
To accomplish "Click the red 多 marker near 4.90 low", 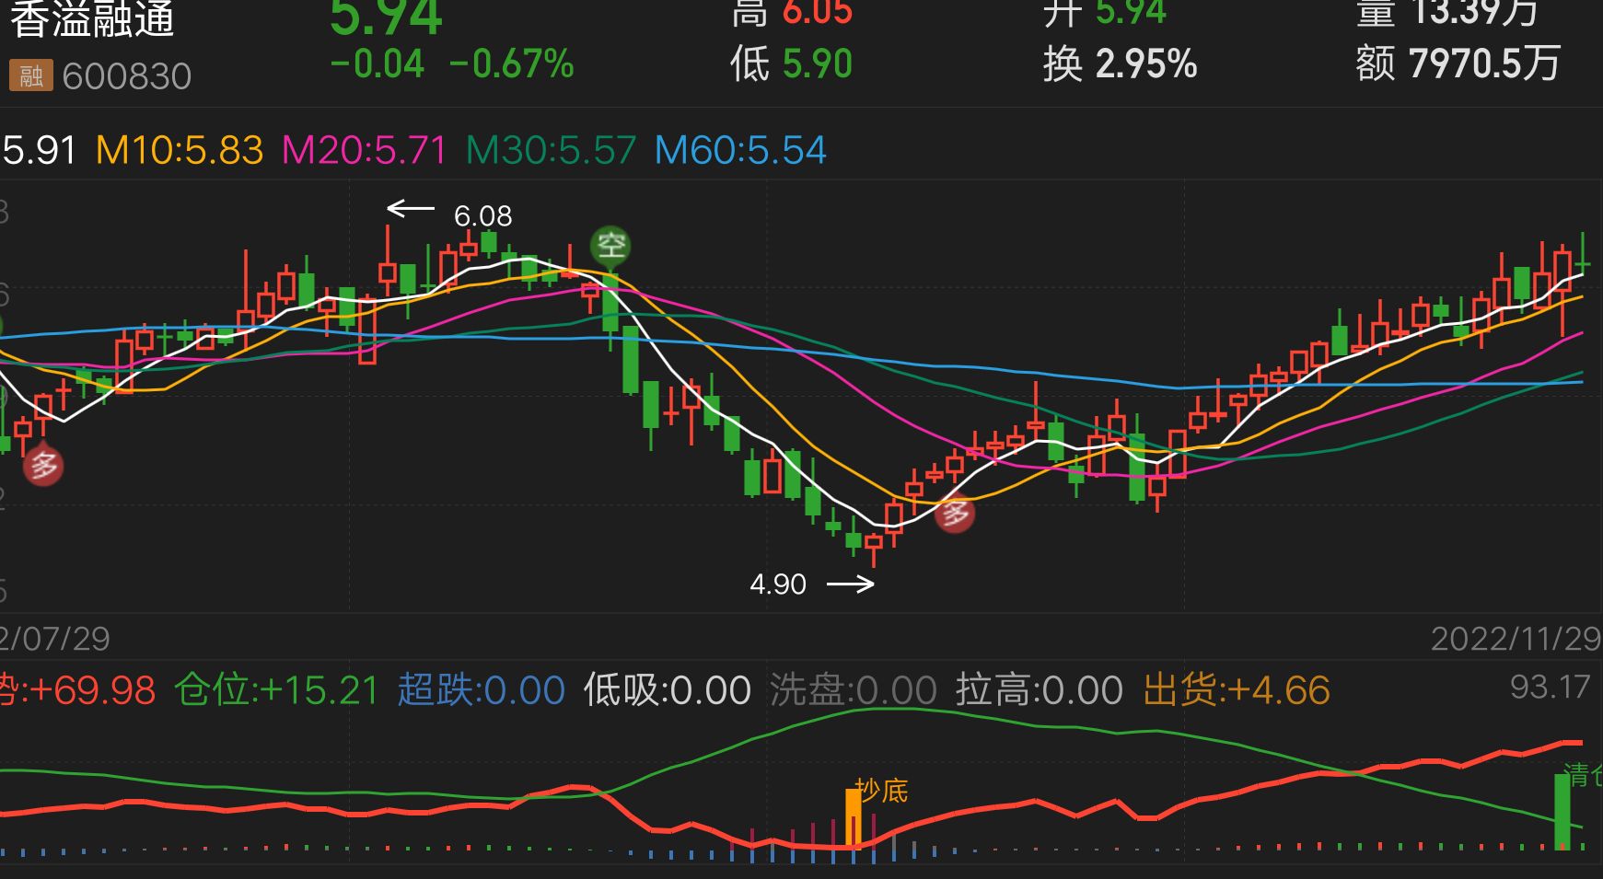I will pos(955,512).
